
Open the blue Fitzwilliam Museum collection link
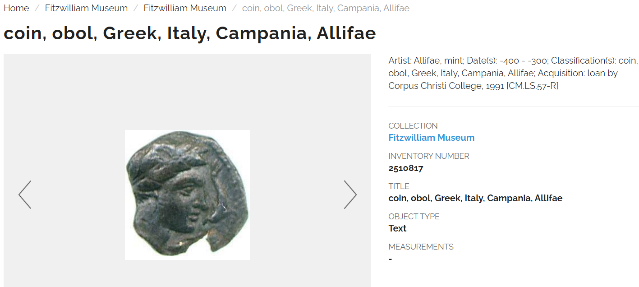431,138
